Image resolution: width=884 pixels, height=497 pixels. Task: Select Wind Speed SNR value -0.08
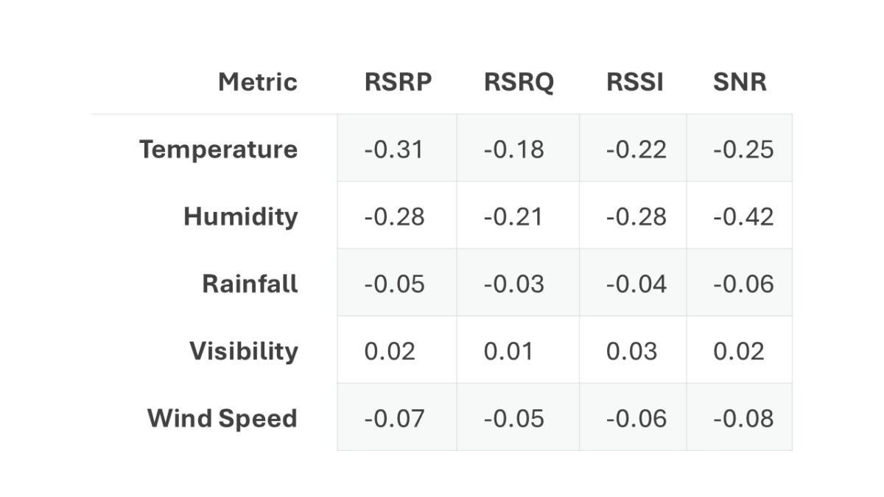coord(743,418)
